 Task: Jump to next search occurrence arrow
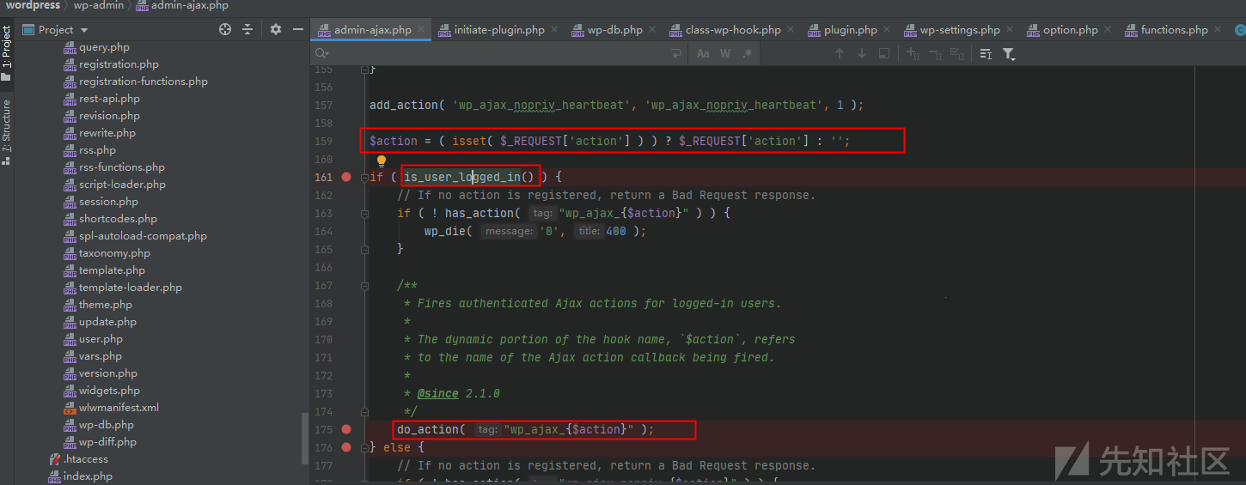862,53
